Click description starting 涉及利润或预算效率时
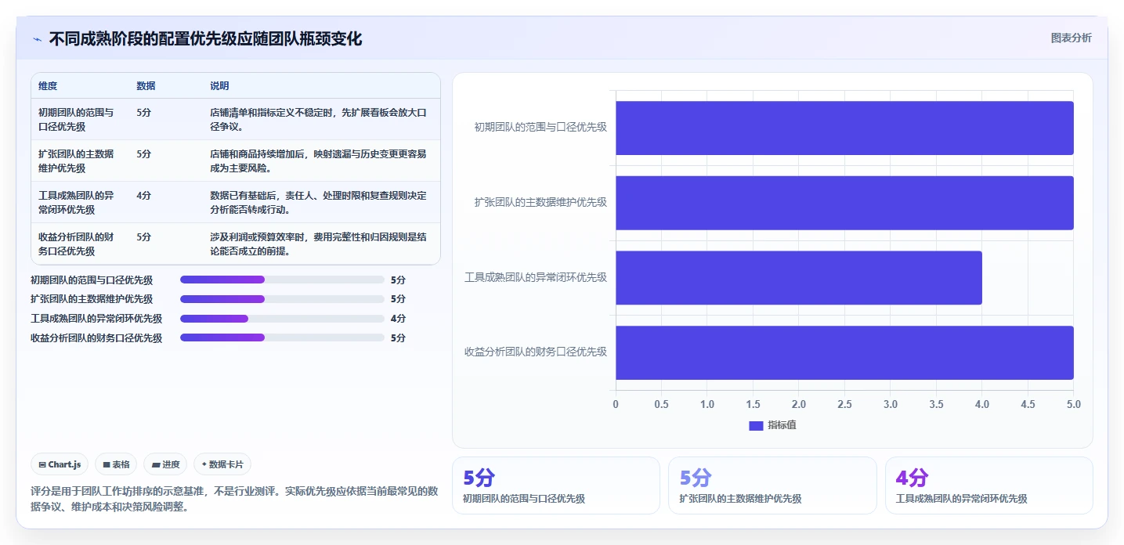Image resolution: width=1124 pixels, height=545 pixels. 318,244
